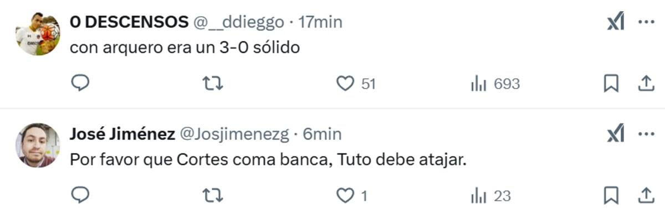The height and width of the screenshot is (213, 665).
Task: Share José Jiménez's tweet
Action: (644, 195)
